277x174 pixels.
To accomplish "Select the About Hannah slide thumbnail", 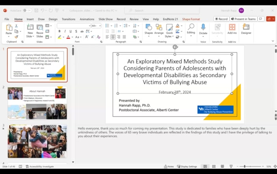I will pyautogui.click(x=37, y=103).
